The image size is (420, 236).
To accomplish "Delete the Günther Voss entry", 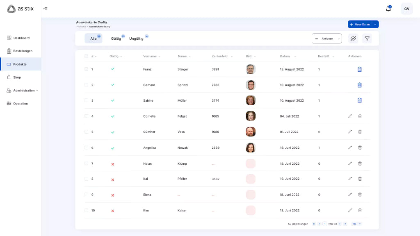I will 360,132.
